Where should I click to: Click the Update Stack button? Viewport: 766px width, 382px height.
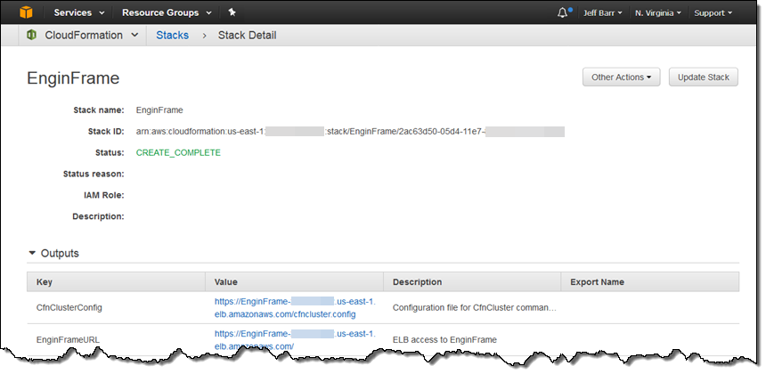click(703, 77)
